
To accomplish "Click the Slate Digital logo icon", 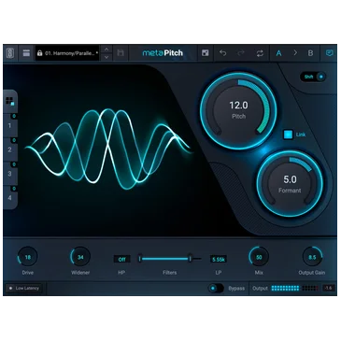I will pyautogui.click(x=10, y=53).
